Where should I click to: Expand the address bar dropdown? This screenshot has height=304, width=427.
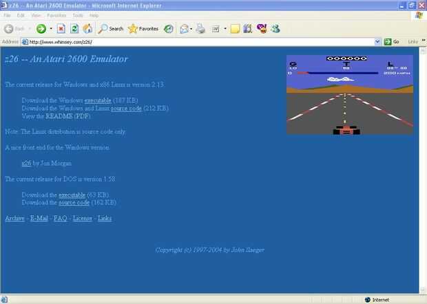(x=377, y=42)
